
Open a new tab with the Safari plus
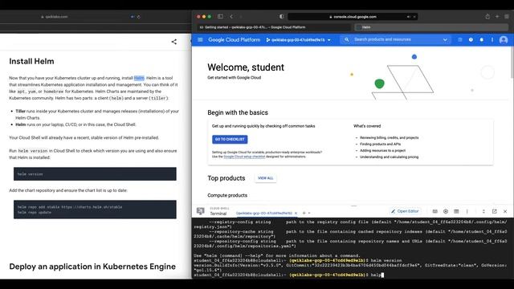click(x=497, y=16)
